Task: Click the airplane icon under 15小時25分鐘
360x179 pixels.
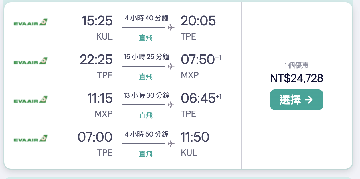Action: (x=171, y=66)
